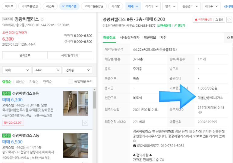Viewport: 233px width, 163px height.
Task: Switch to the 매물정보 tab
Action: [109, 37]
